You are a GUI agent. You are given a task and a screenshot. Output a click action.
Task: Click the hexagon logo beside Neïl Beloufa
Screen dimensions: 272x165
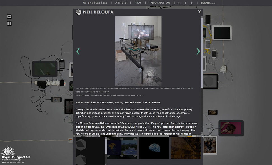79,12
